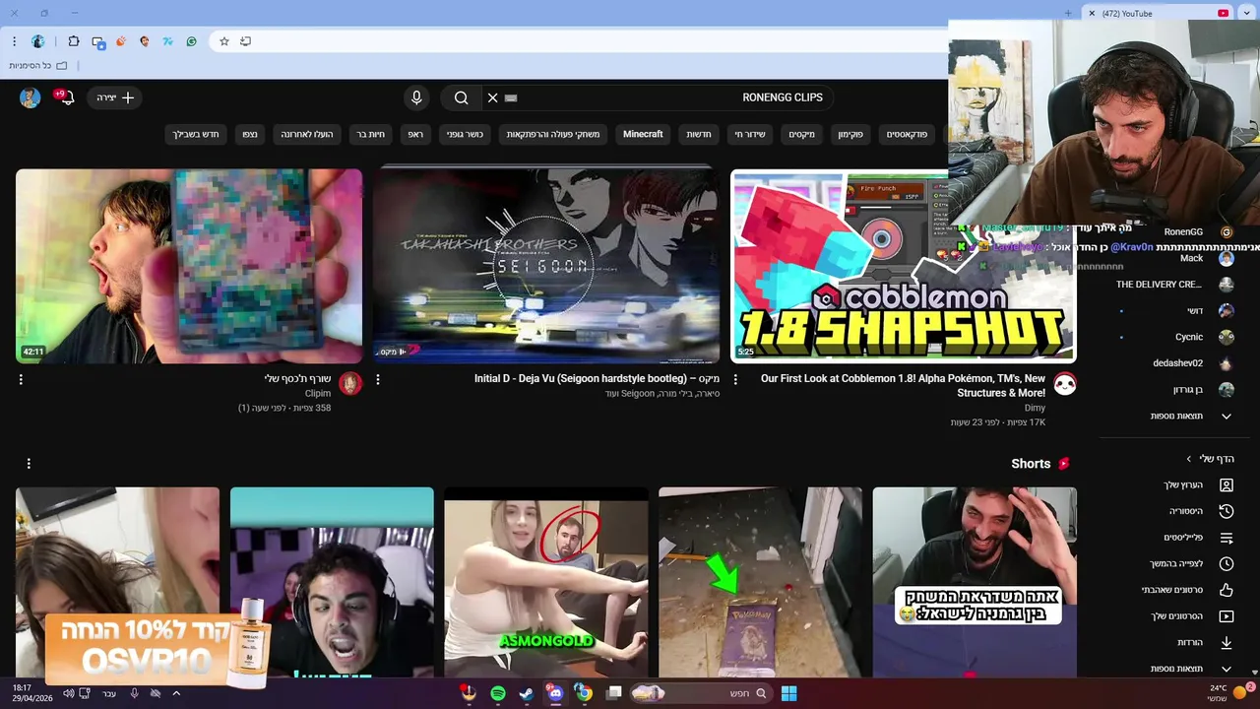Select the כושר גופני filter chip

[x=465, y=134]
